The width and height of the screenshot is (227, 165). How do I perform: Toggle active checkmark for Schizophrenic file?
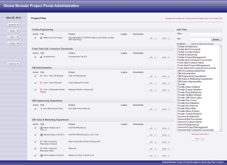point(35,57)
